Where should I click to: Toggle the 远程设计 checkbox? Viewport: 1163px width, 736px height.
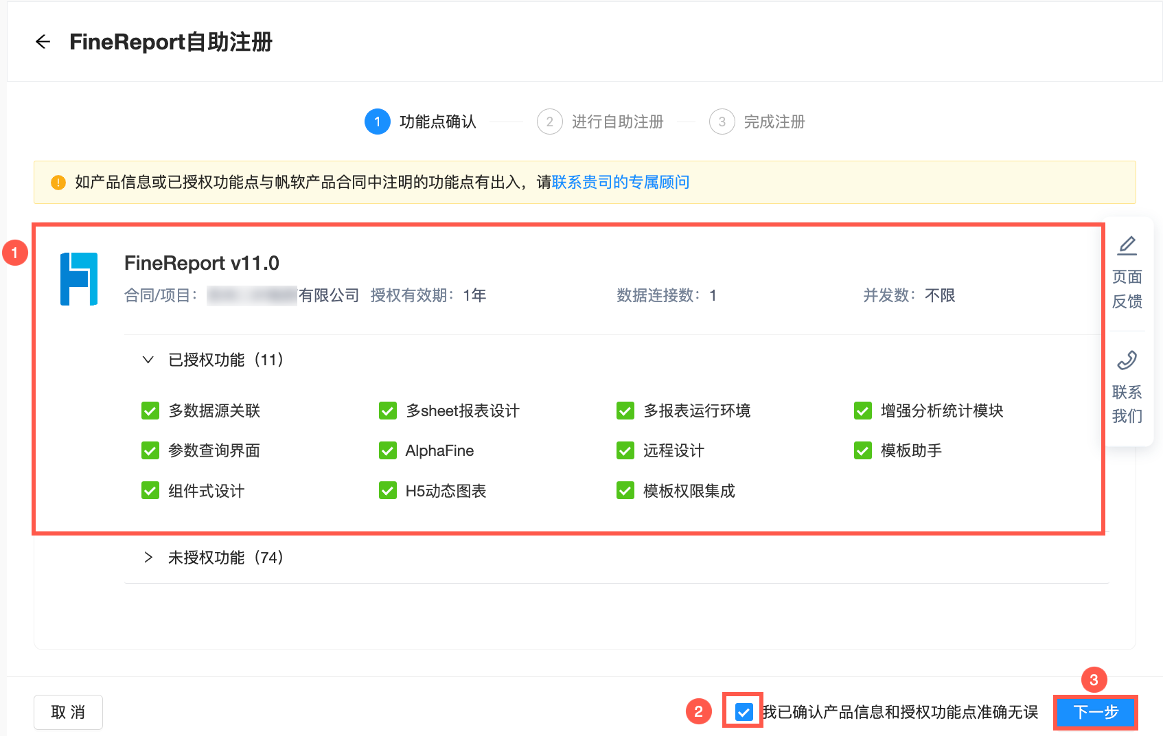[x=625, y=450]
